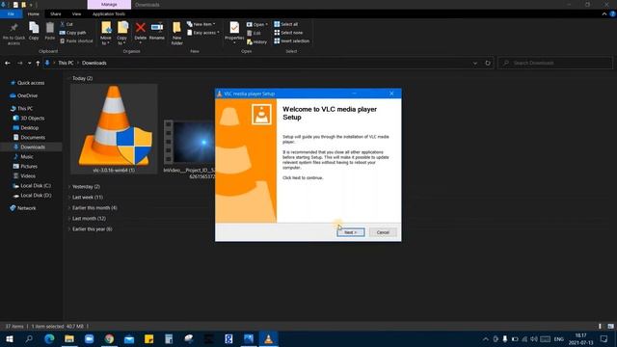
Task: Click History in the ribbon
Action: [256, 41]
